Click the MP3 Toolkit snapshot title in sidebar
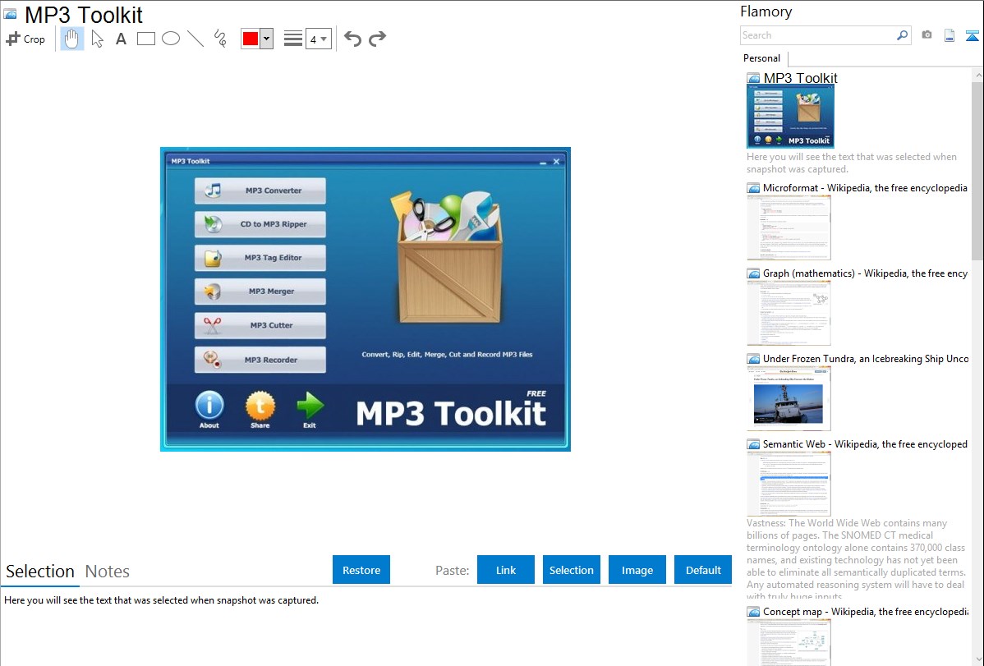This screenshot has width=984, height=666. (800, 78)
